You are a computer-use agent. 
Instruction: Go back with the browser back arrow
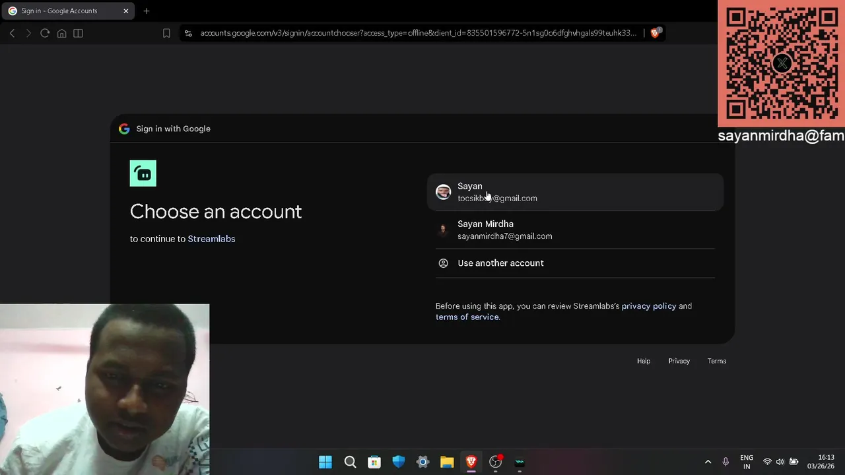pos(12,33)
